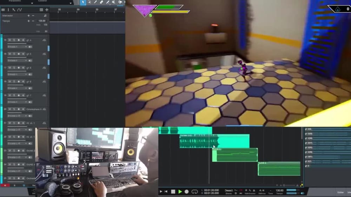The width and height of the screenshot is (351, 197).
Task: Arm record on track 17
Action: tap(19, 68)
